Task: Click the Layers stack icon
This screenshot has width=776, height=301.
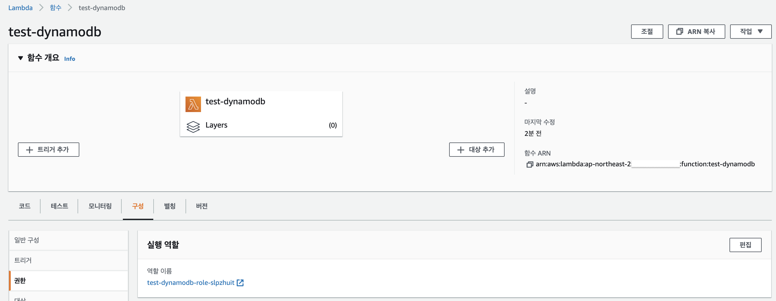Action: tap(193, 126)
